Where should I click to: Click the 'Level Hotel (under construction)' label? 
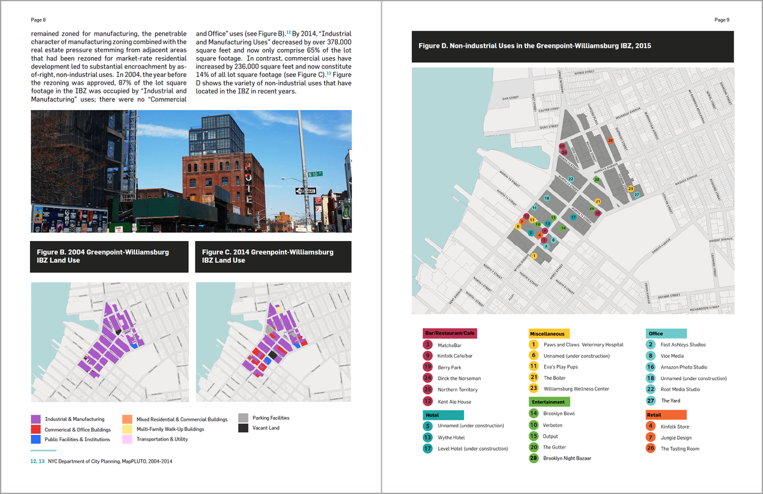point(472,448)
